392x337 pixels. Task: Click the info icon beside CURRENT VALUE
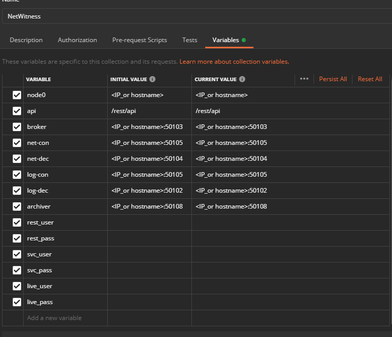(x=242, y=80)
